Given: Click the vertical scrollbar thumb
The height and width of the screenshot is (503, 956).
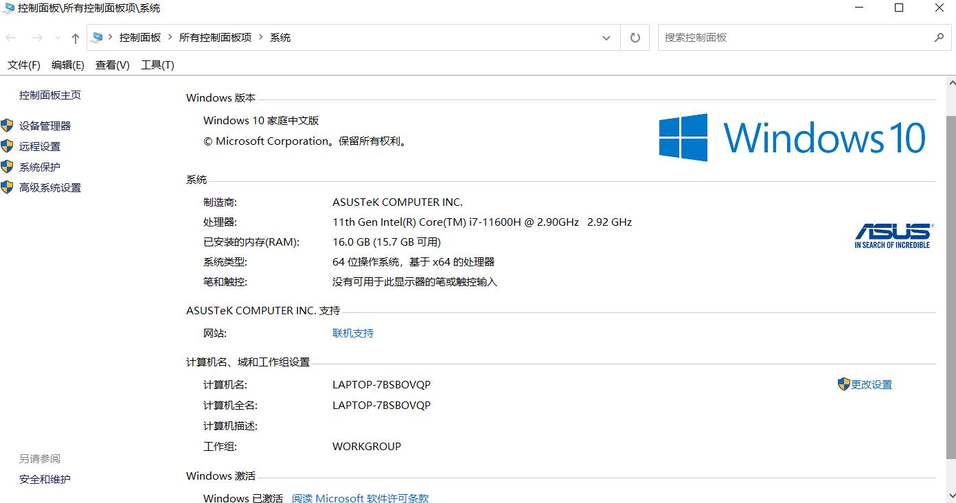Looking at the screenshot, I should (x=951, y=287).
